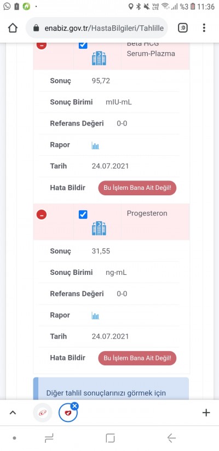219x451 pixels.
Task: Click Bu İşlem Bana Ait Değil under Beta HCG
Action: 137,188
